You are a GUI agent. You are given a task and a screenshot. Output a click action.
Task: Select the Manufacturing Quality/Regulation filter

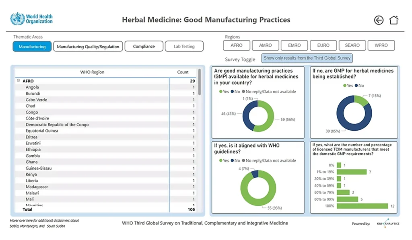(x=89, y=46)
